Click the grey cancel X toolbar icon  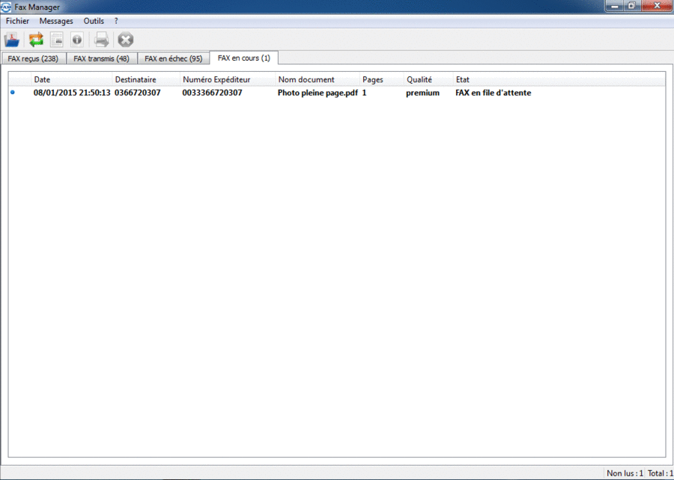[x=125, y=40]
